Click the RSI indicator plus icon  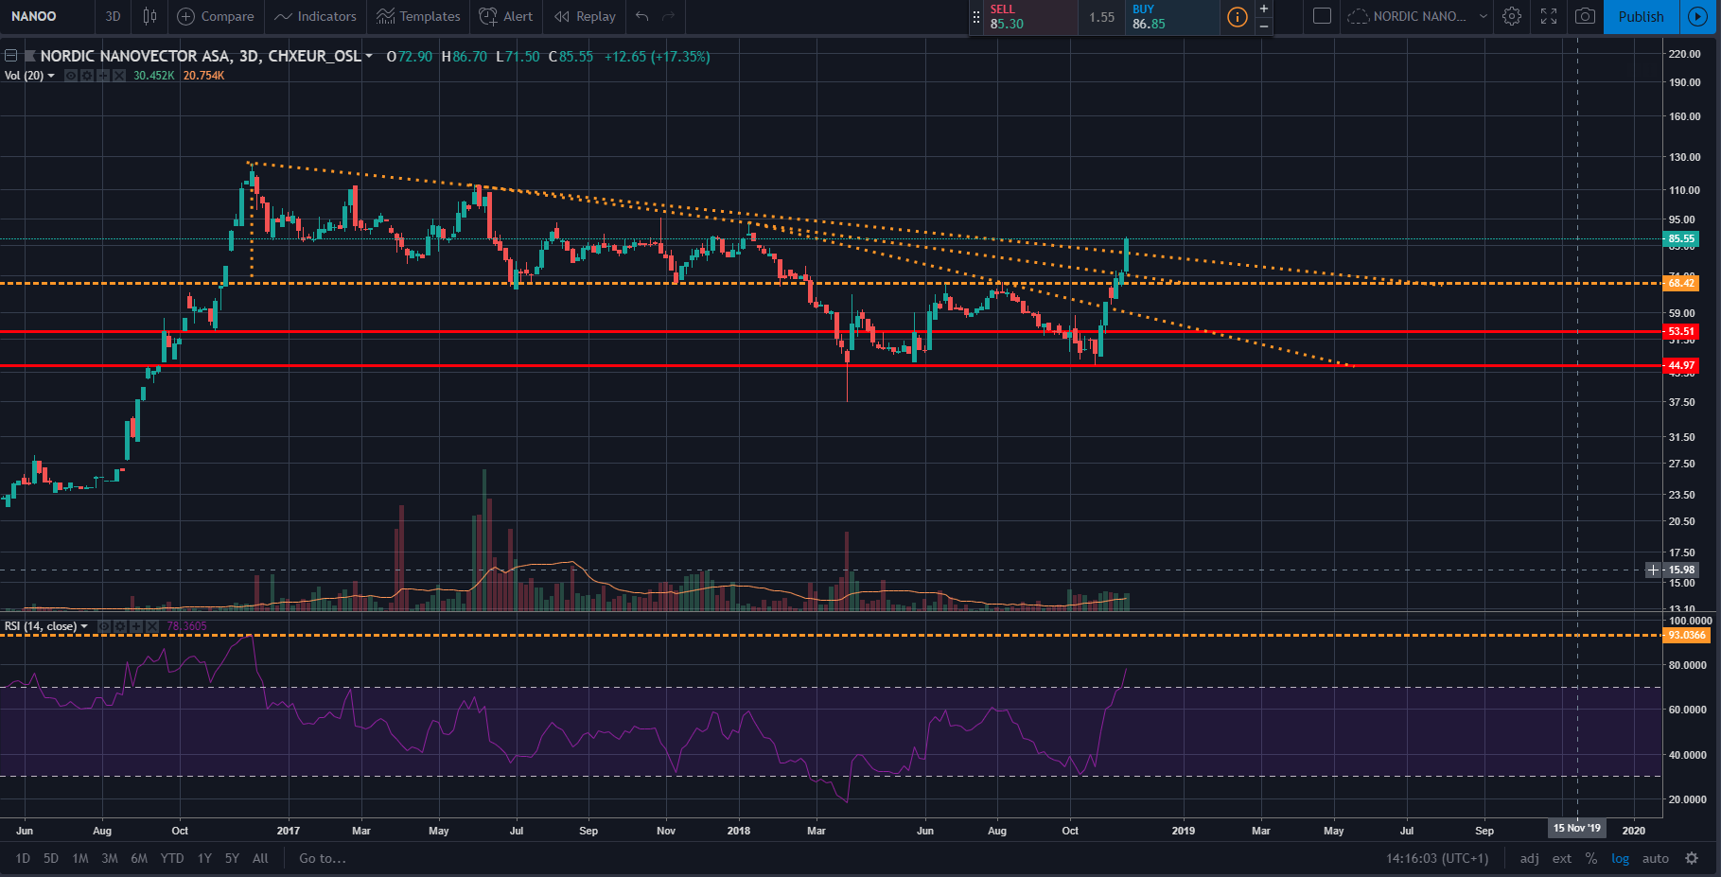pos(136,626)
